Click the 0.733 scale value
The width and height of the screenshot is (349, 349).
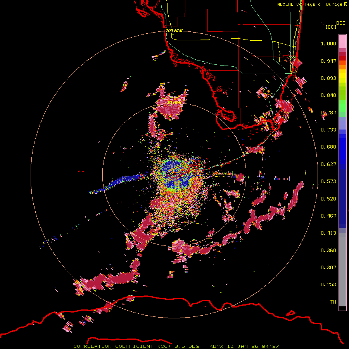pyautogui.click(x=328, y=130)
